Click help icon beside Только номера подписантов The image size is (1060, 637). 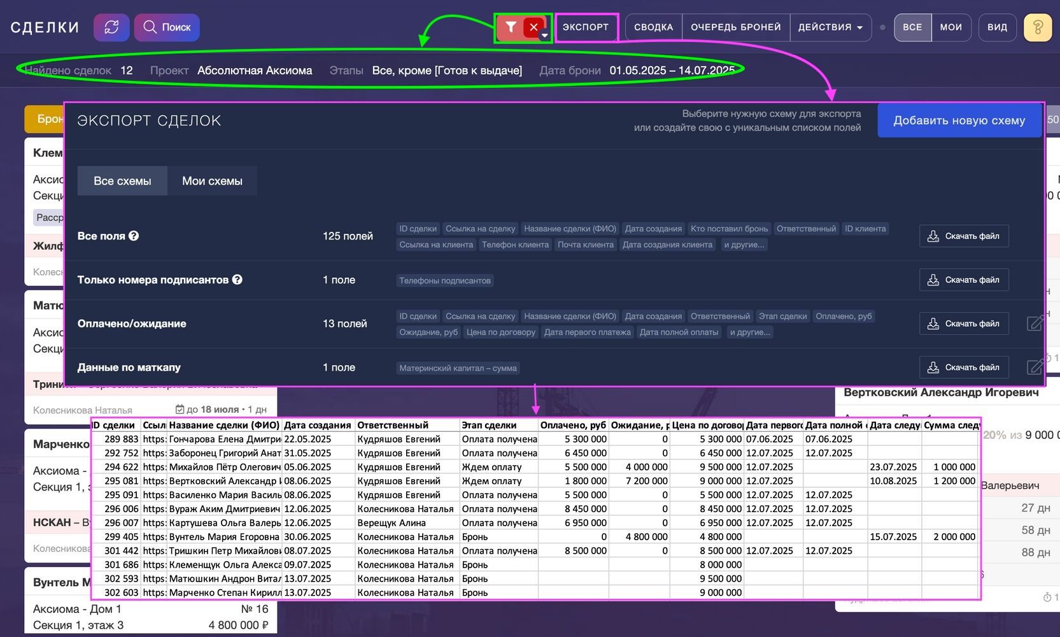point(237,280)
